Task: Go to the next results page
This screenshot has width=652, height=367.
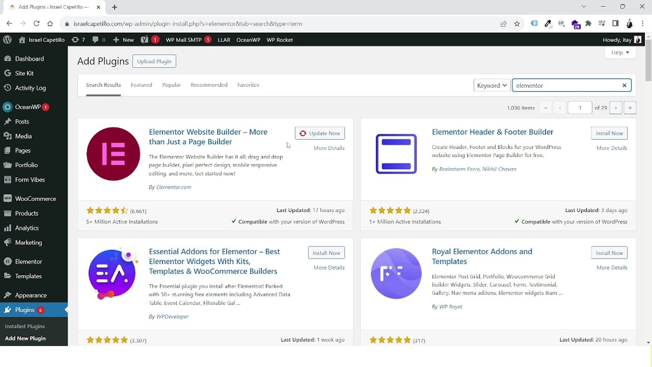Action: pos(616,108)
